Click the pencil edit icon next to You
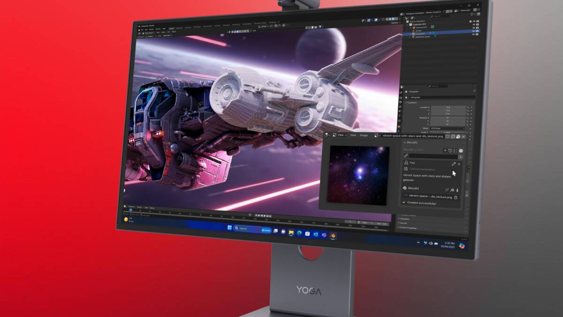The width and height of the screenshot is (563, 317). pyautogui.click(x=453, y=164)
